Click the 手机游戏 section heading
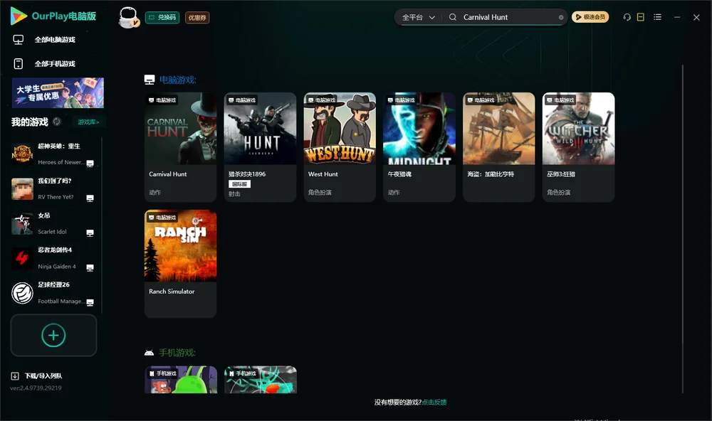712x421 pixels. (x=177, y=353)
